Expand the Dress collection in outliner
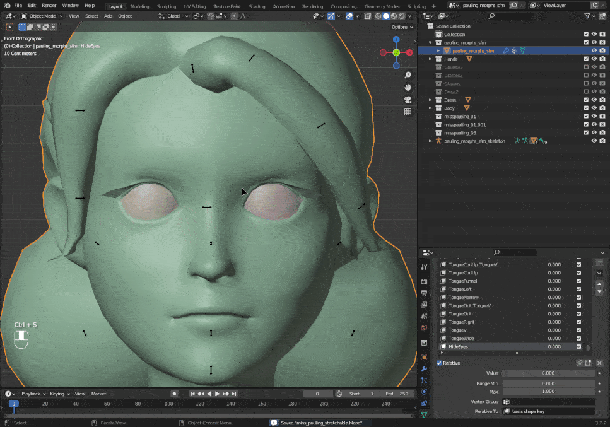 (x=431, y=100)
